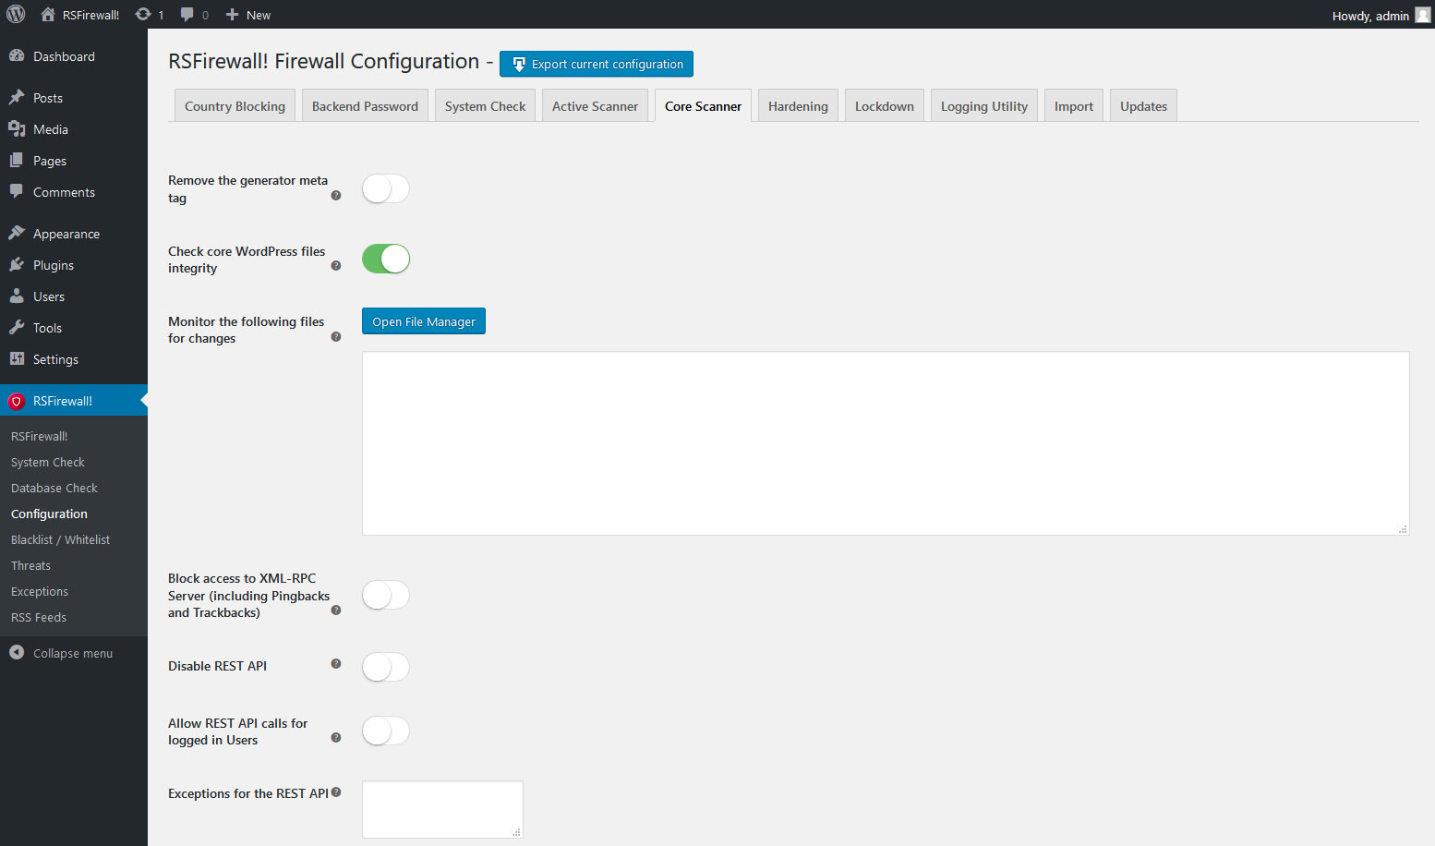Click the Settings sliders icon
1435x846 pixels.
coord(17,358)
